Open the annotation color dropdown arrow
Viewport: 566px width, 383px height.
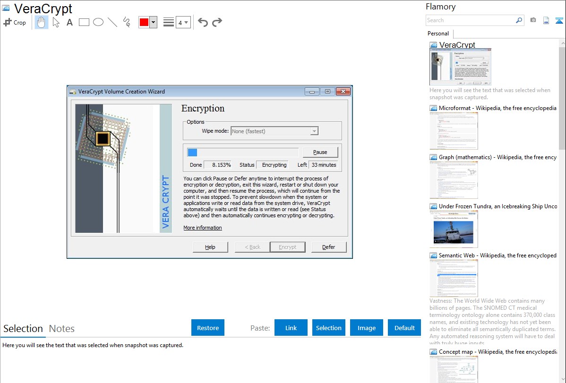154,22
